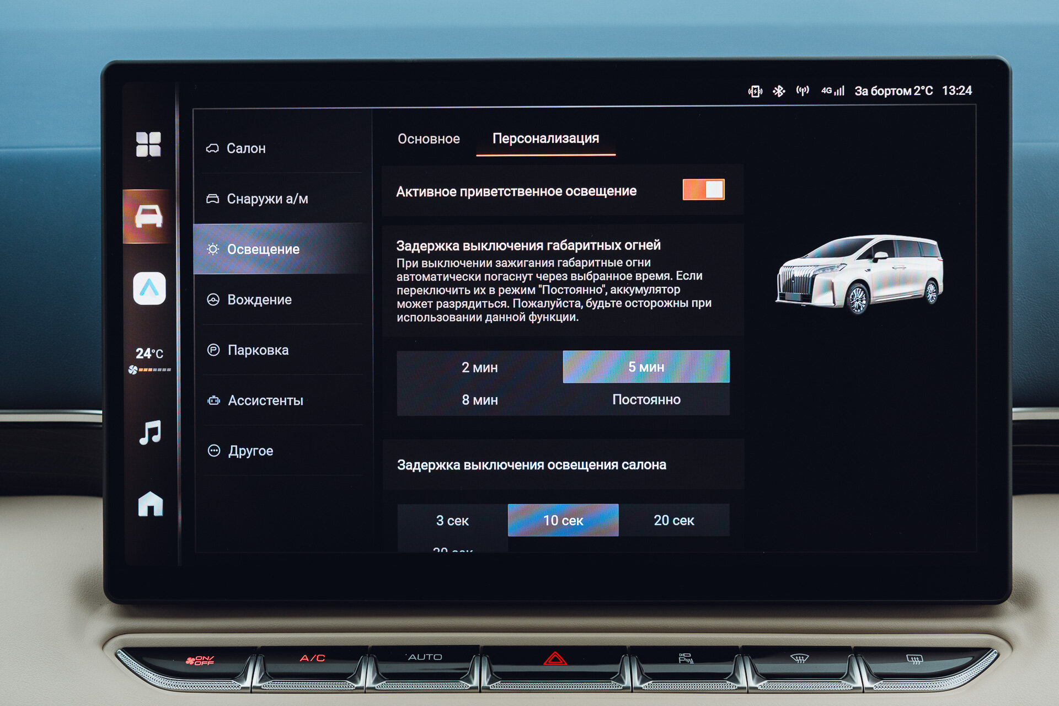Choose 8 мин delay option

[x=479, y=399]
